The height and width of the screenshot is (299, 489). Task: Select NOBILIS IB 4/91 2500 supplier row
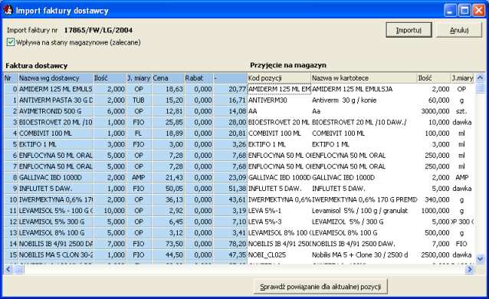pyautogui.click(x=55, y=244)
